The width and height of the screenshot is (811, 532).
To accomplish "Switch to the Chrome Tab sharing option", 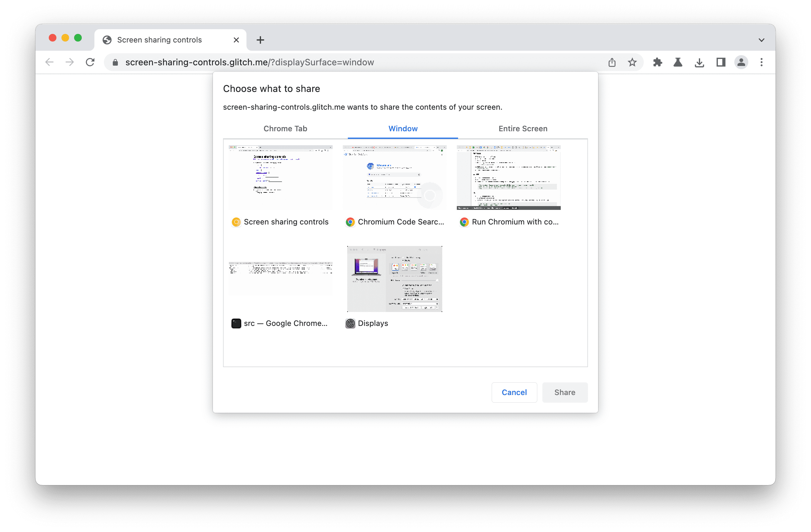I will [x=285, y=128].
